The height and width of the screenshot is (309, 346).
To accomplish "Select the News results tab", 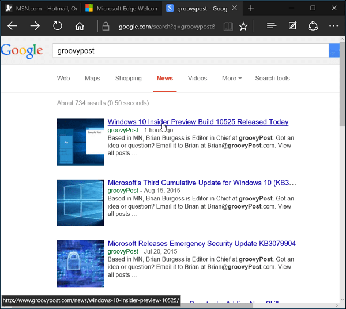I will (x=165, y=78).
